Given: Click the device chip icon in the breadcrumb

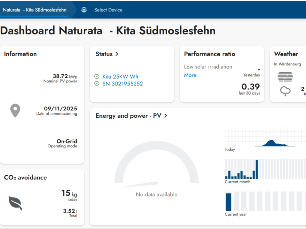Looking at the screenshot, I should [84, 10].
